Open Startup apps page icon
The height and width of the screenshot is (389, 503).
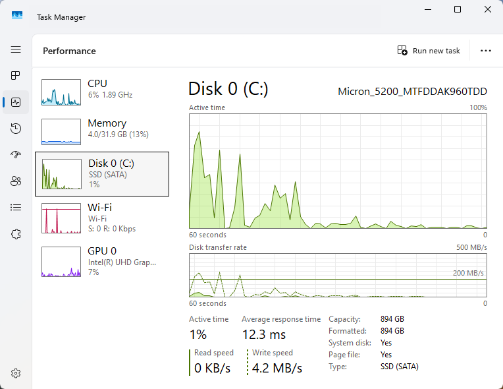tap(16, 155)
